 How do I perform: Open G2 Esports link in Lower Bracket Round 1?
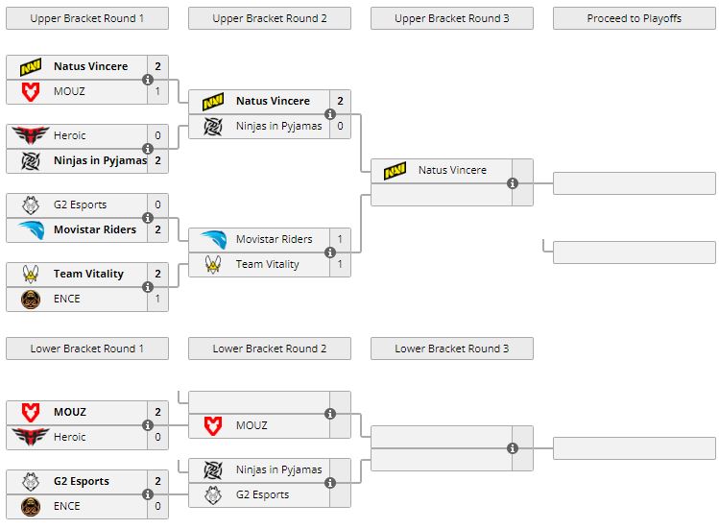pos(82,481)
